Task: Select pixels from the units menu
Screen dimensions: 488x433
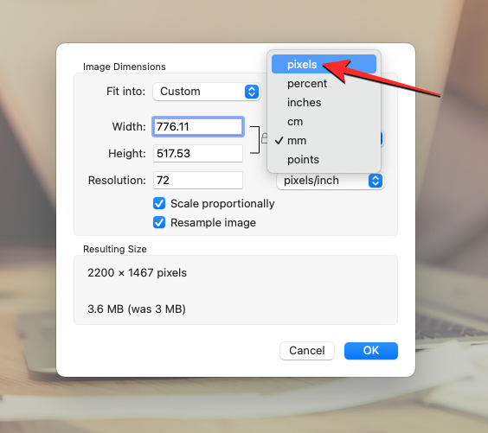Action: [x=324, y=64]
